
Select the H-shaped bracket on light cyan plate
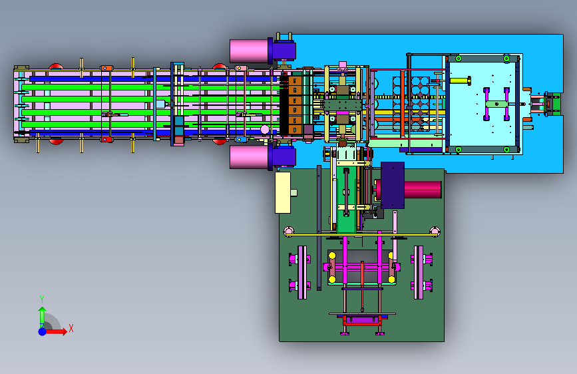(x=496, y=104)
